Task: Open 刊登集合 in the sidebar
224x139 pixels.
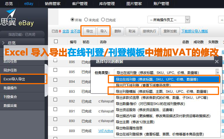Action: 22,97
